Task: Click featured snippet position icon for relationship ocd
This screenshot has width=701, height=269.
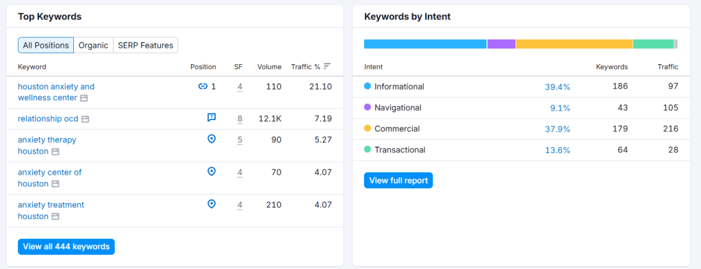Action: point(212,117)
